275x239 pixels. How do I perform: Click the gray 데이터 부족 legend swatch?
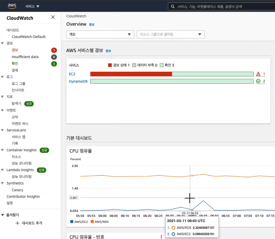[x=134, y=65]
